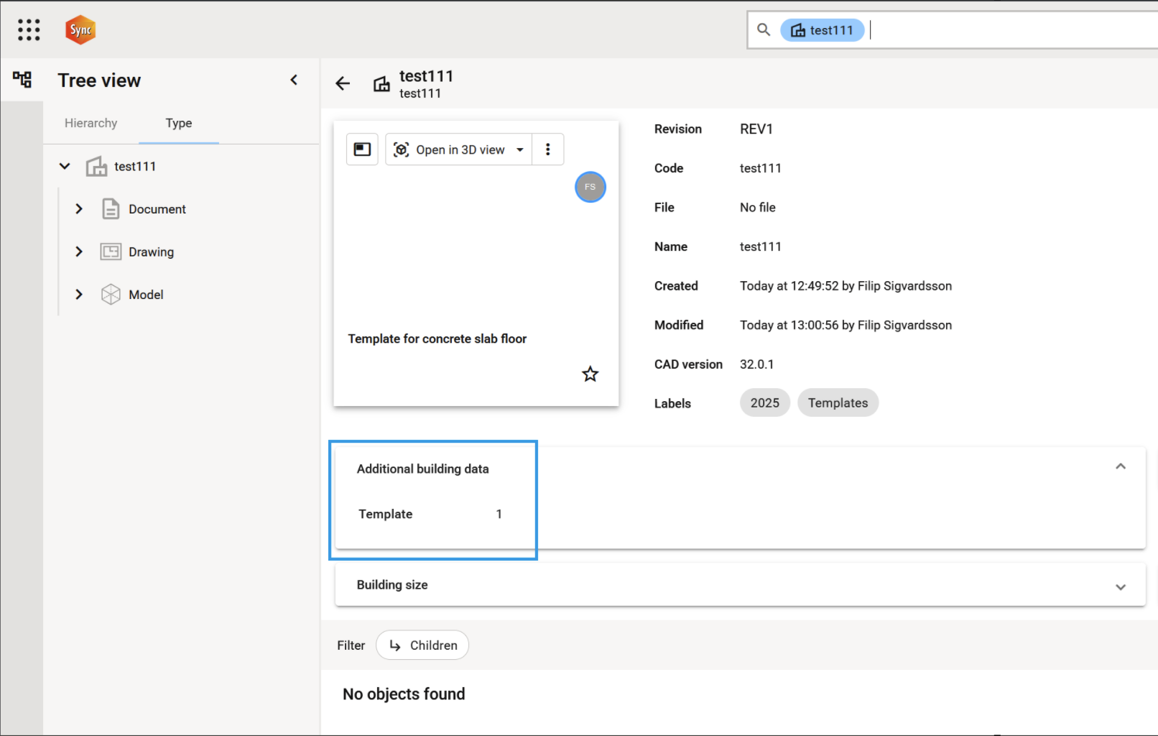Click Open in 3D view button

(x=451, y=149)
